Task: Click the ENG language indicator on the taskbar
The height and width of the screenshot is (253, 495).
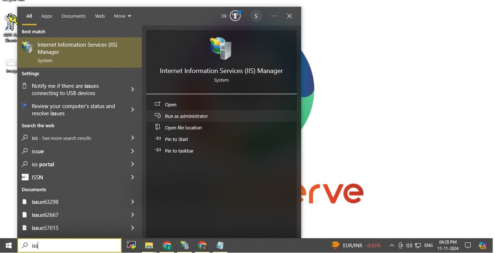Action: point(428,245)
